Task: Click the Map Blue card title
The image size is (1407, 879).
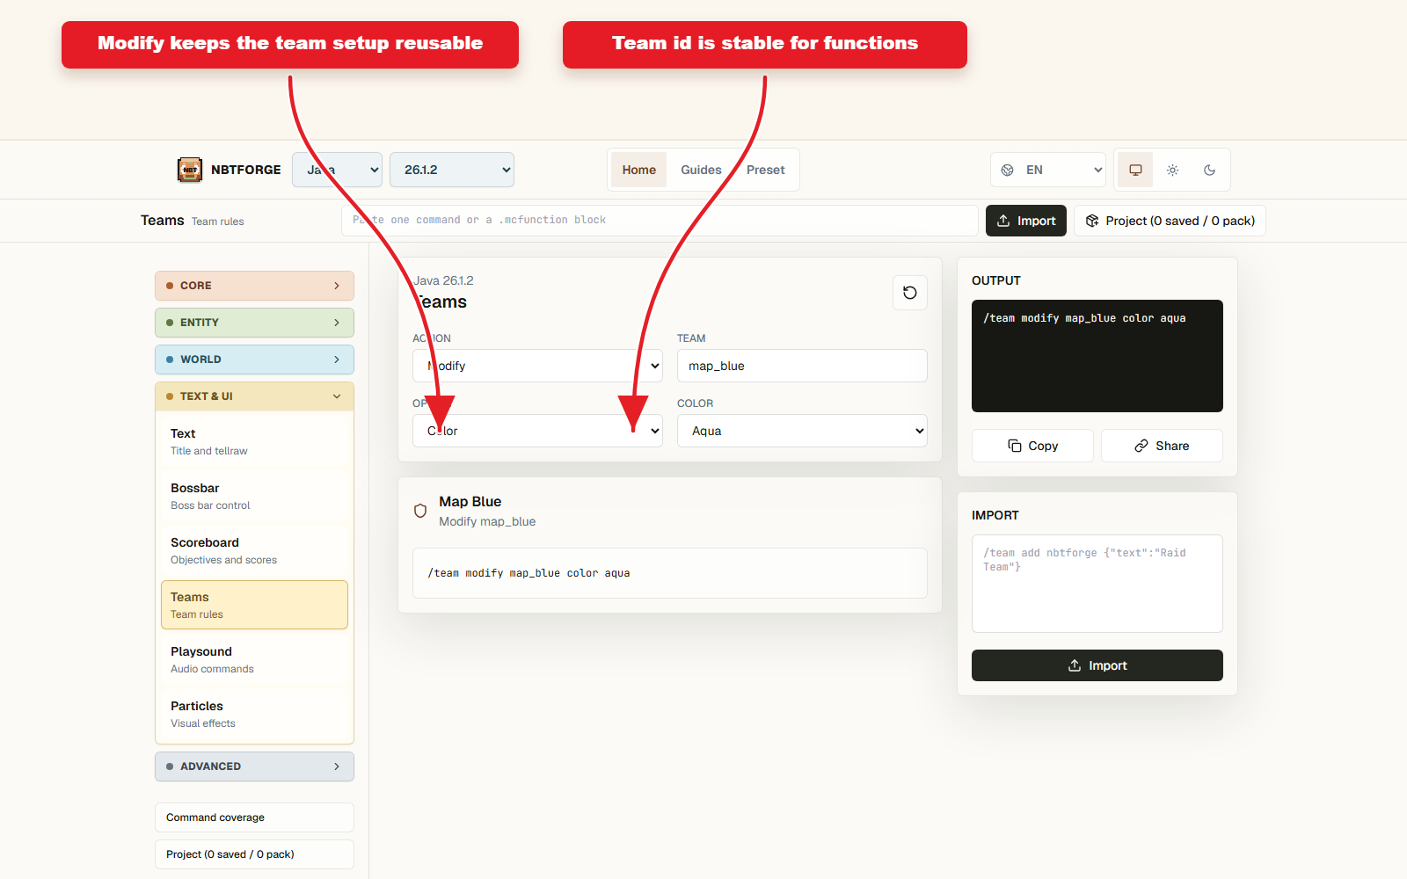Action: (x=470, y=502)
